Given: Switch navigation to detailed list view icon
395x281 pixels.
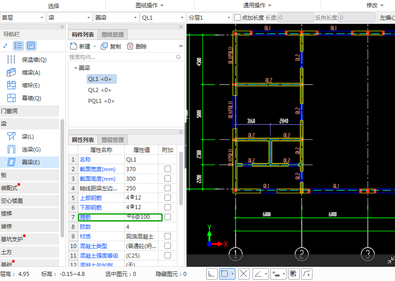Looking at the screenshot, I should click(31, 45).
